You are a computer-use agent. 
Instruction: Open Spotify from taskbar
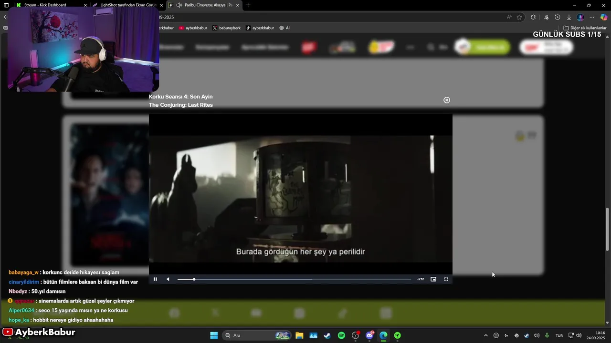[341, 335]
